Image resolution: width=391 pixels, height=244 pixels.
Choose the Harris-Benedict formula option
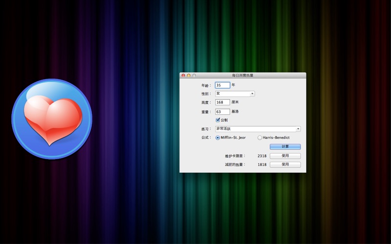coord(260,138)
